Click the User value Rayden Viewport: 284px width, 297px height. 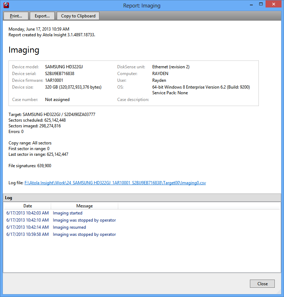pos(159,80)
